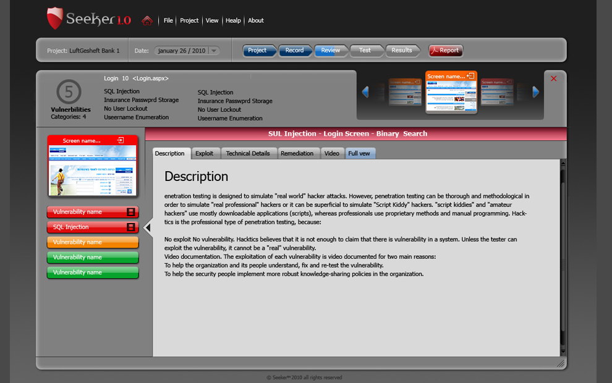This screenshot has width=612, height=383.
Task: Select the Remediation tab
Action: coord(297,153)
